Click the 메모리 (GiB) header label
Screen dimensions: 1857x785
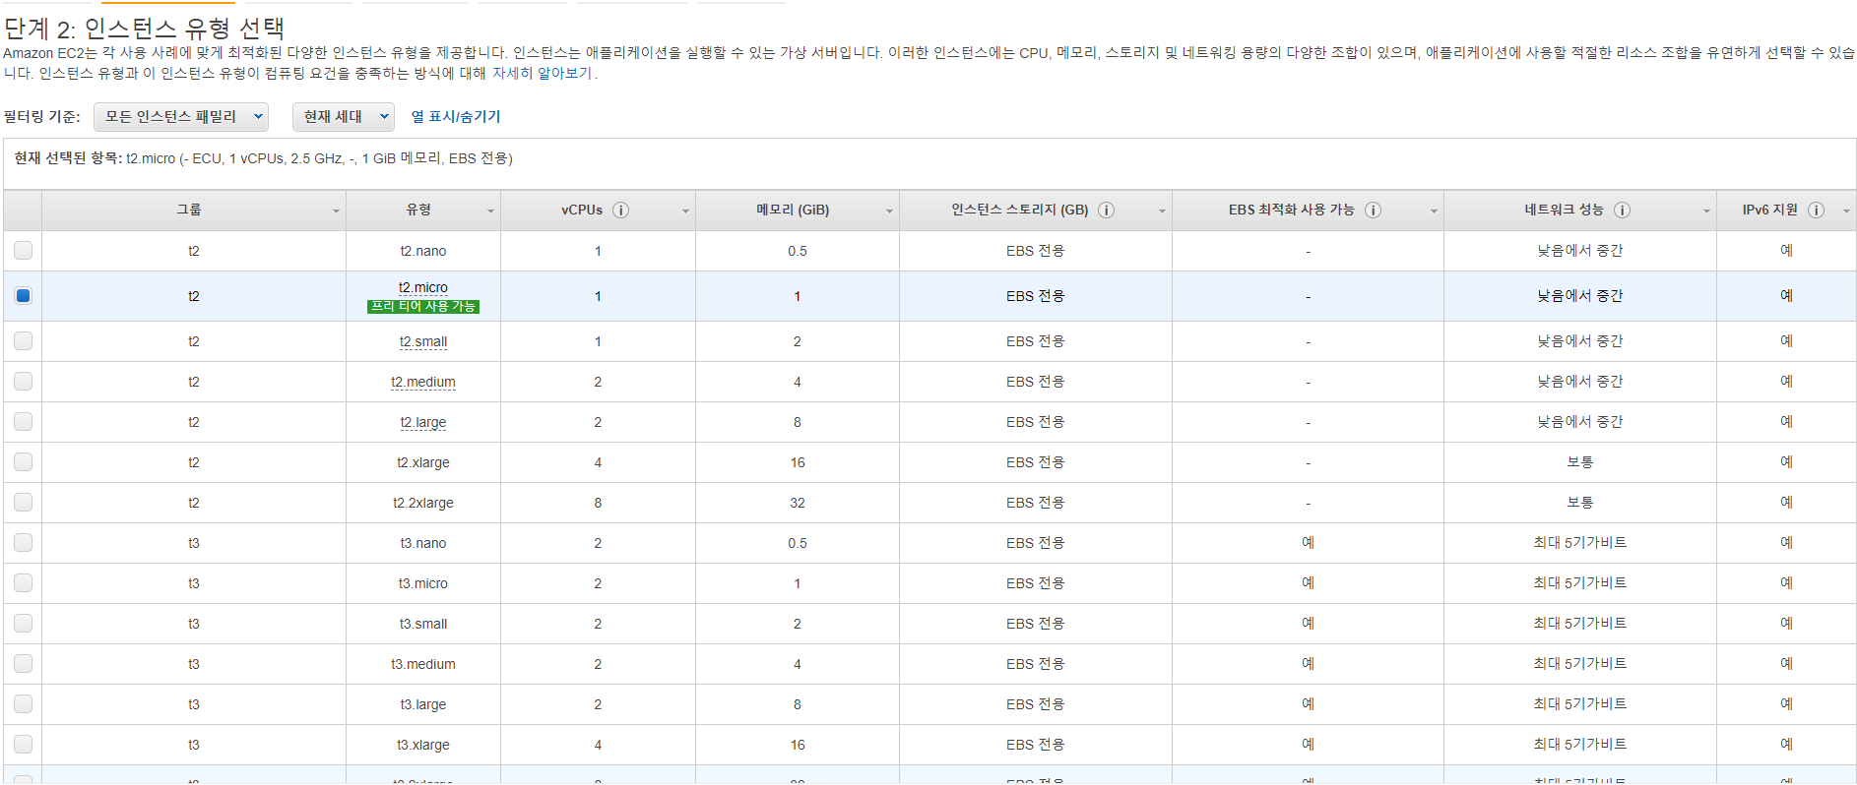click(x=793, y=210)
